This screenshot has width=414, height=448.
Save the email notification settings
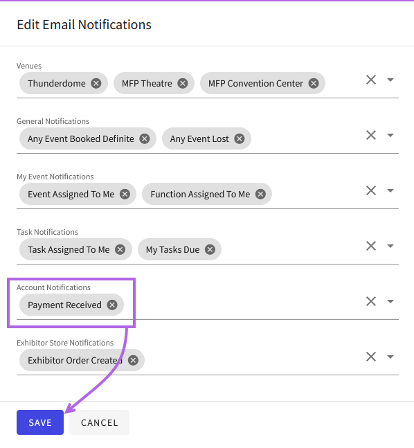coord(40,422)
